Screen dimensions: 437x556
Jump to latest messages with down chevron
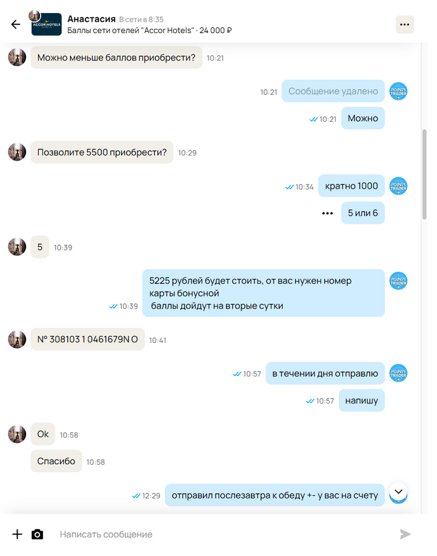tap(398, 492)
